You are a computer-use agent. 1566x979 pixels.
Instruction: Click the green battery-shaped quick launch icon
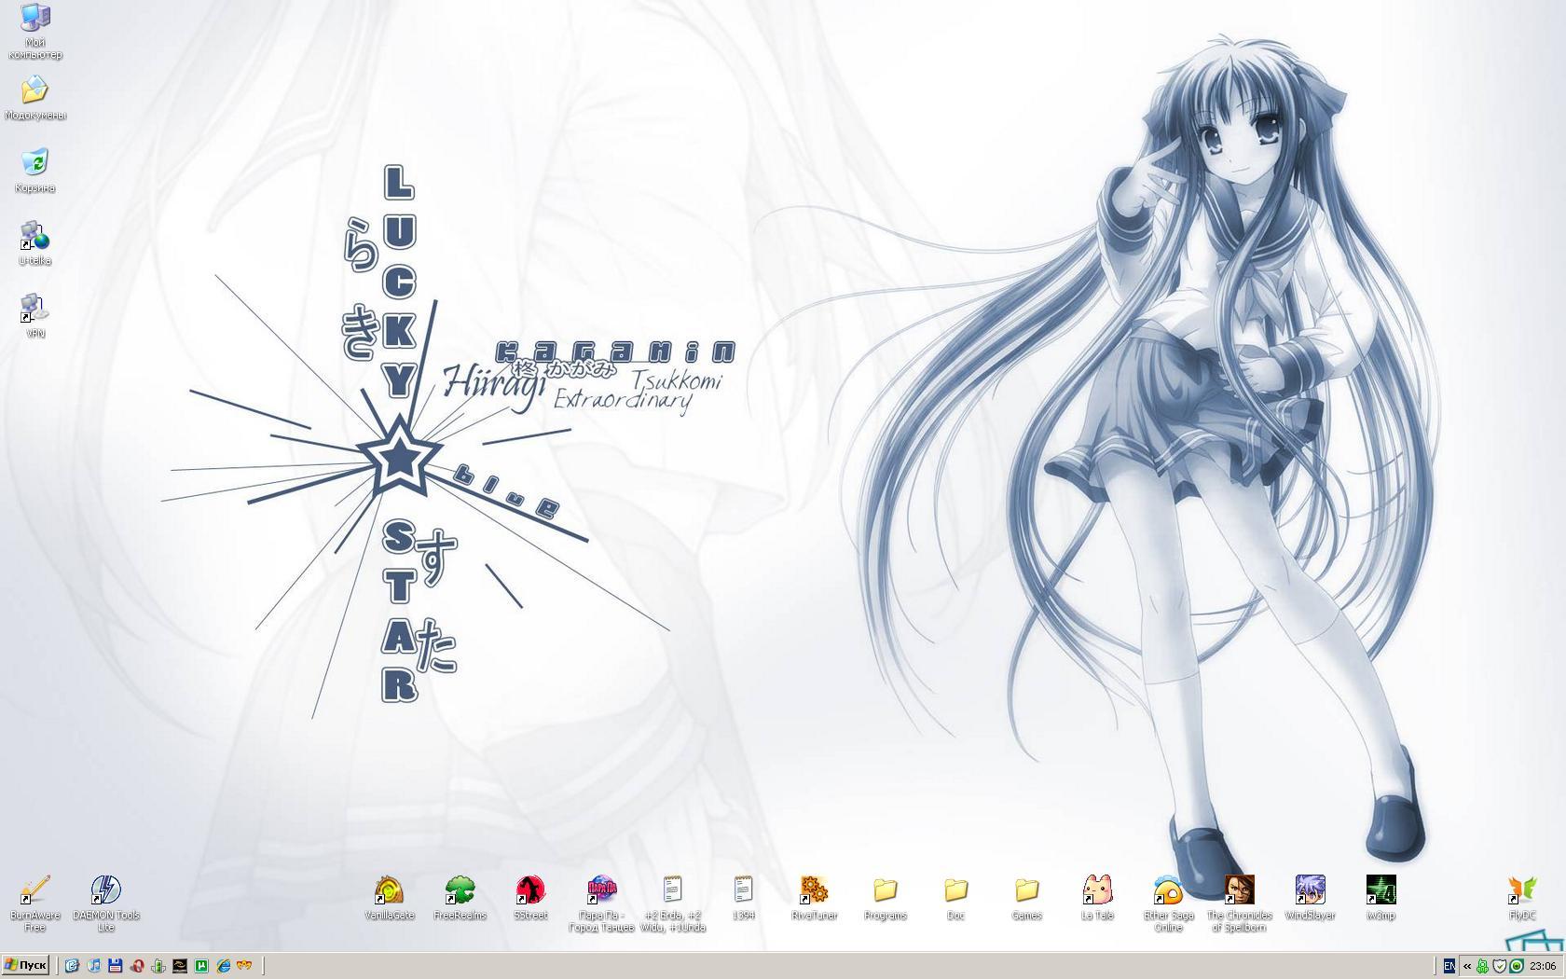[158, 966]
